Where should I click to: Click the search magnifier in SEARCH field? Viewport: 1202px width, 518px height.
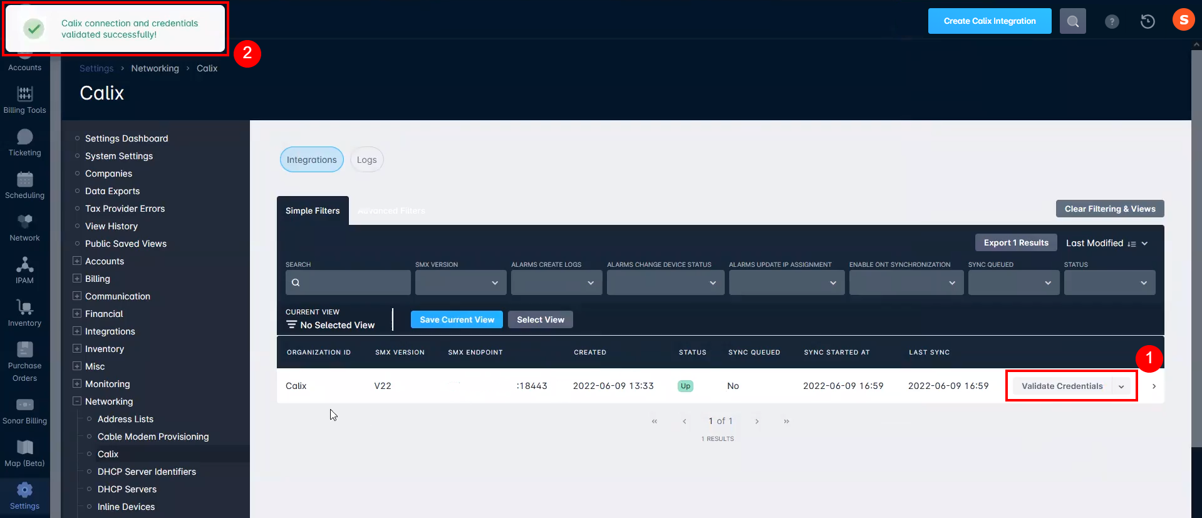click(x=296, y=282)
